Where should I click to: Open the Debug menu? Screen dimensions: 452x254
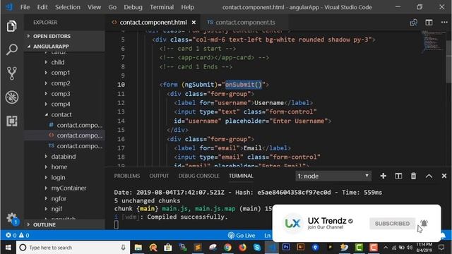pyautogui.click(x=133, y=7)
